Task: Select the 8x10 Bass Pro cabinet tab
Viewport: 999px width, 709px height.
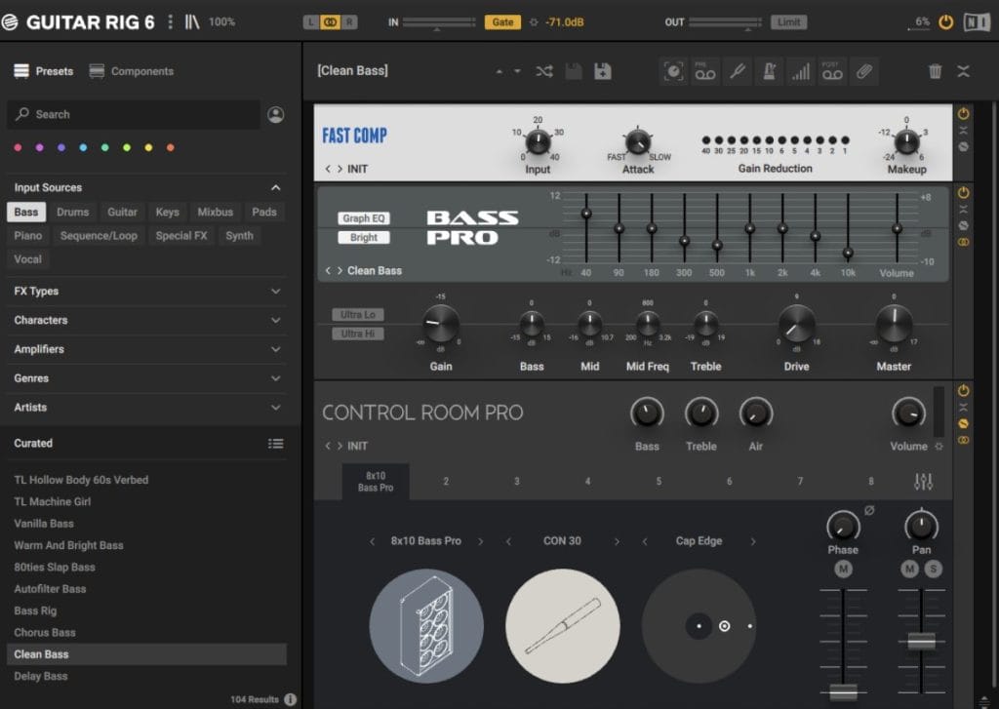Action: (376, 482)
